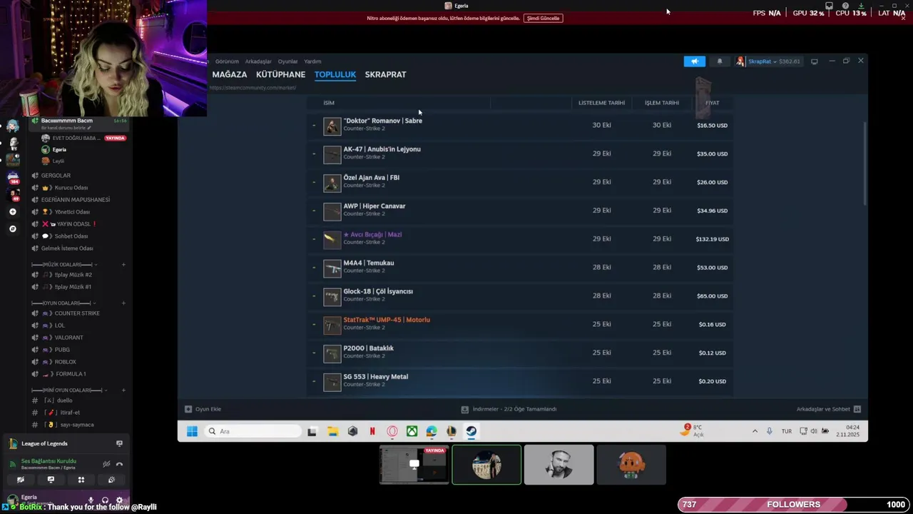Open the KÜTÜPHANE tab
The width and height of the screenshot is (913, 514).
[x=280, y=74]
